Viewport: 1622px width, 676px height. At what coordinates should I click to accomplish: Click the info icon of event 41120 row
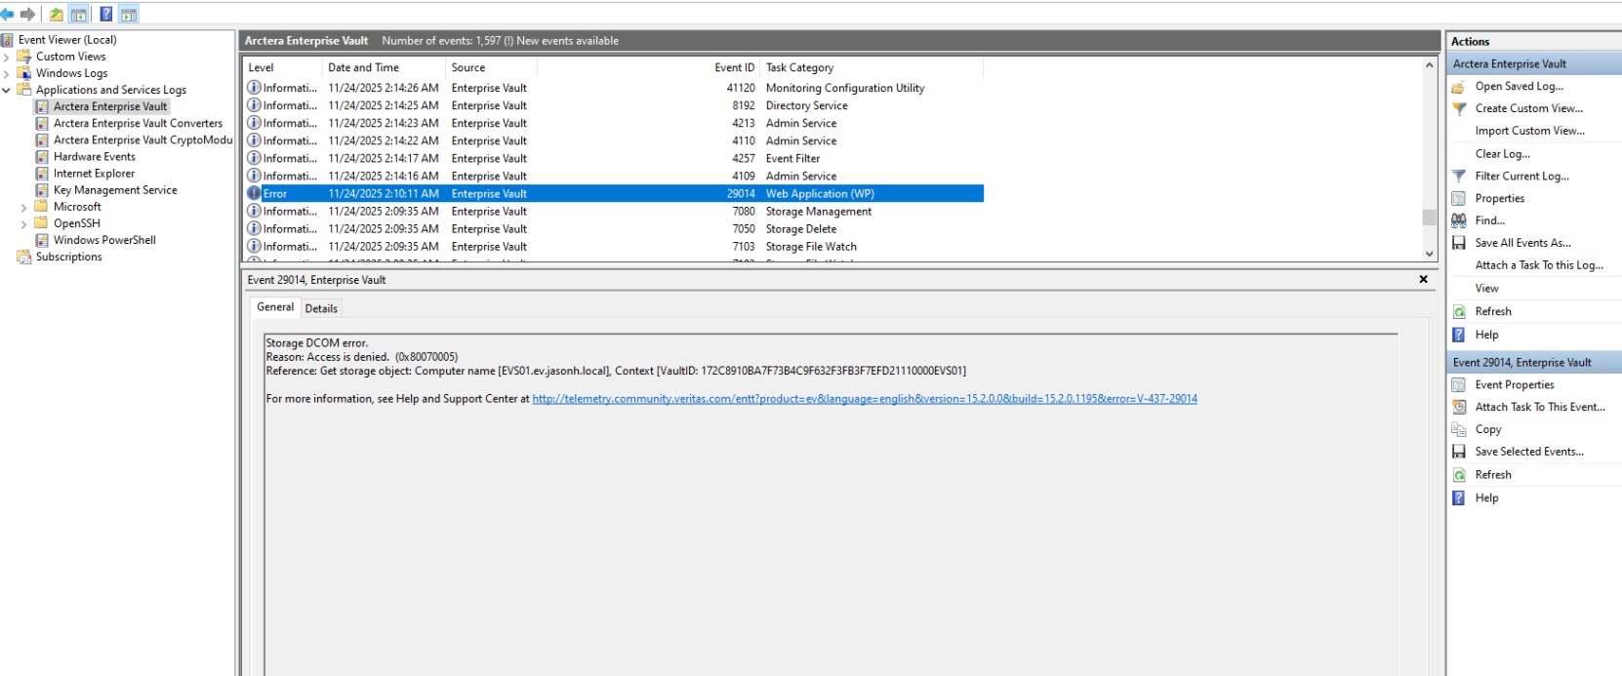254,88
